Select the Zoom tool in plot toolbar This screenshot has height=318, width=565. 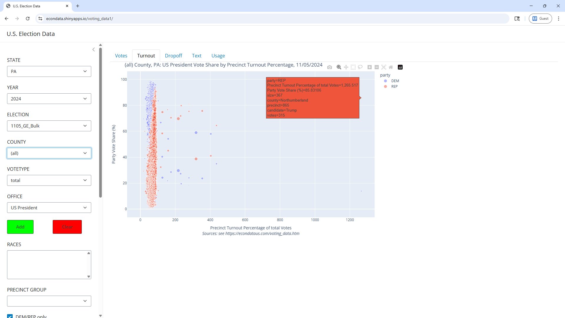click(x=339, y=67)
